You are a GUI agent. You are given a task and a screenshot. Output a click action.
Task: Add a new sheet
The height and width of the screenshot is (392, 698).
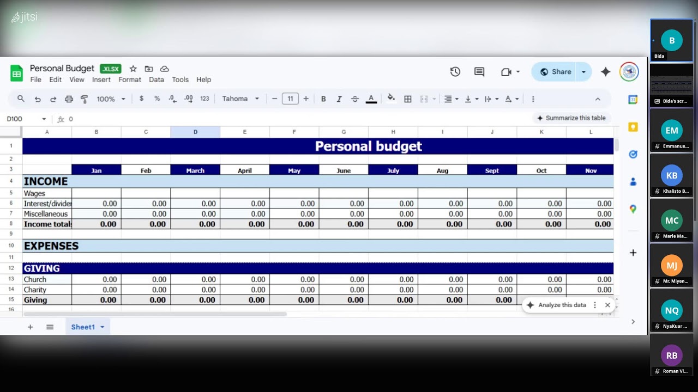coord(30,327)
